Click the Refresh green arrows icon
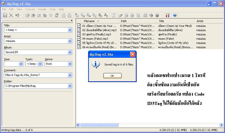 click(57, 15)
